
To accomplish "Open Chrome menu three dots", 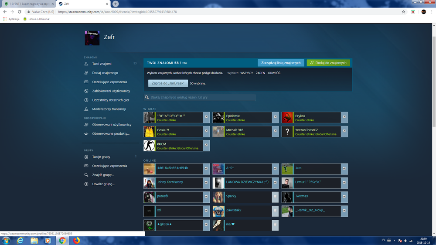I will (x=431, y=12).
